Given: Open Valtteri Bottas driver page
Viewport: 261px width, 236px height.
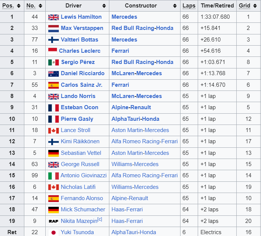Looking at the screenshot, I should (79, 40).
